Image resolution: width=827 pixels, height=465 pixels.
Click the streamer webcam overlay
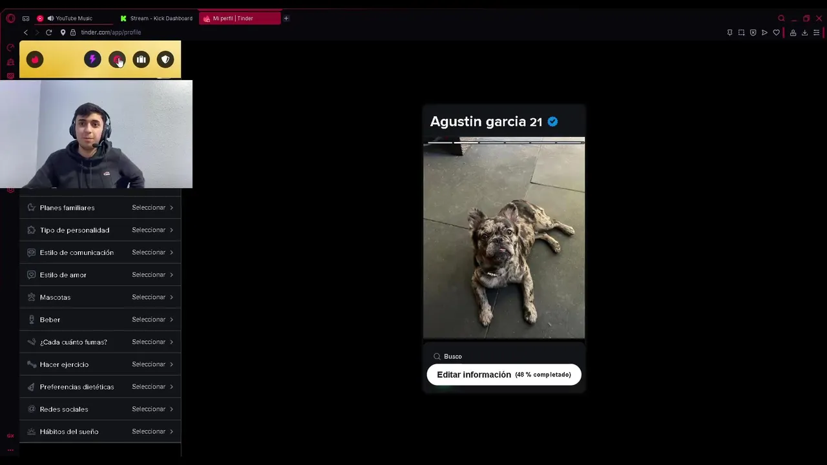coord(96,134)
